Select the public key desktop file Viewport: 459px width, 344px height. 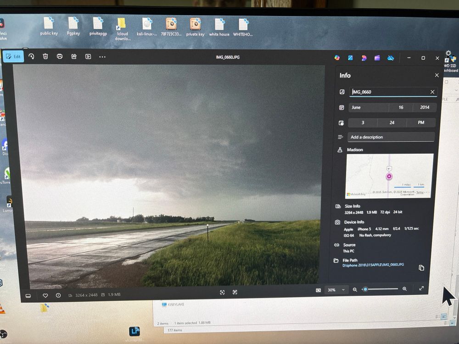[x=49, y=27]
